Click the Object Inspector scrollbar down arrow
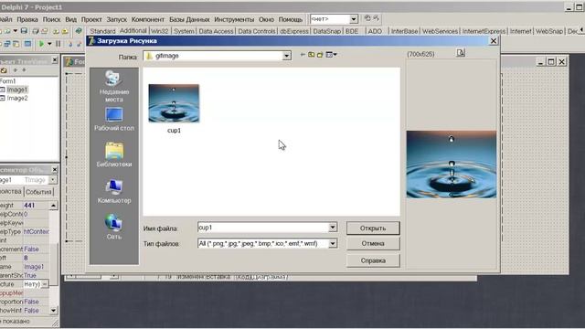This screenshot has width=585, height=329. point(53,311)
